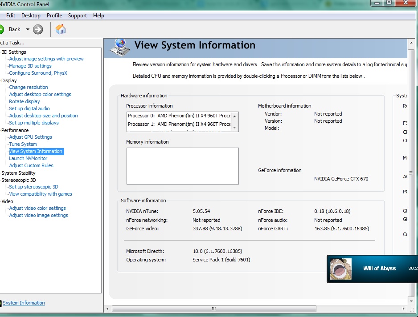Collapse the Display category
418x317 pixels.
tap(9, 80)
